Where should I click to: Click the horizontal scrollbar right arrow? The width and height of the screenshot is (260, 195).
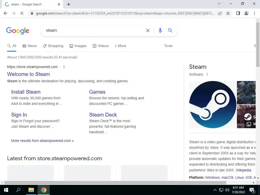coord(254,183)
